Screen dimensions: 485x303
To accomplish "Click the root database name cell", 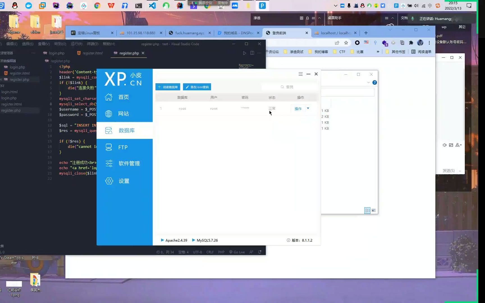I will (182, 109).
